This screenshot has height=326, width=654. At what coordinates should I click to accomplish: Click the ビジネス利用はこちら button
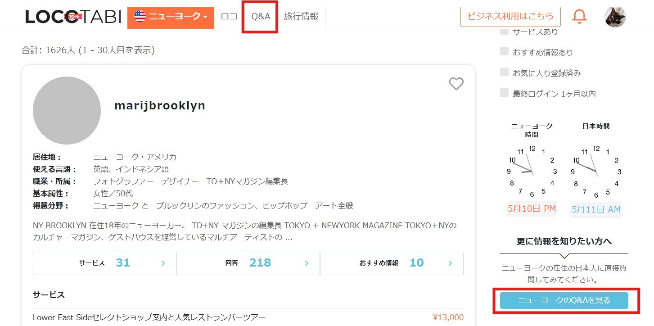click(x=510, y=16)
